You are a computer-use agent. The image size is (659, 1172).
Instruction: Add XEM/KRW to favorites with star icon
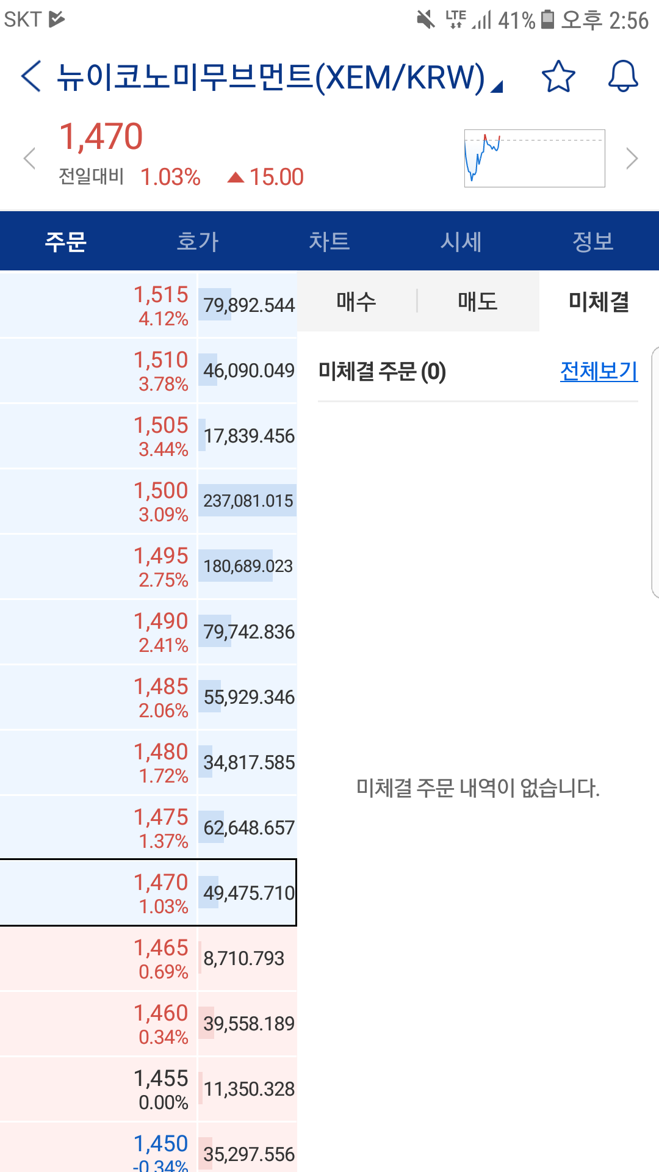pos(558,76)
